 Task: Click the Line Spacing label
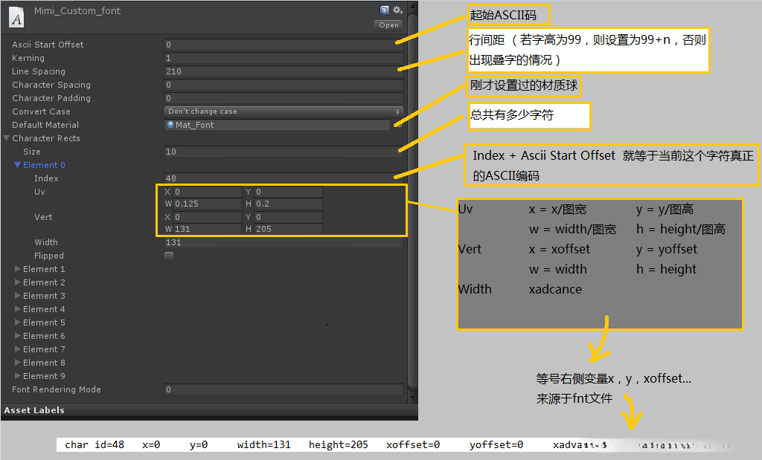[x=39, y=71]
